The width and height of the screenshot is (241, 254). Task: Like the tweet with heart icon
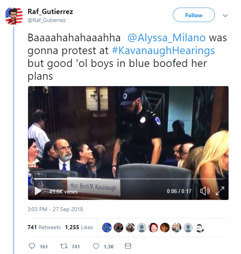(x=96, y=246)
